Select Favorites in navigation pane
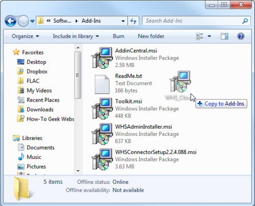 coord(33,52)
